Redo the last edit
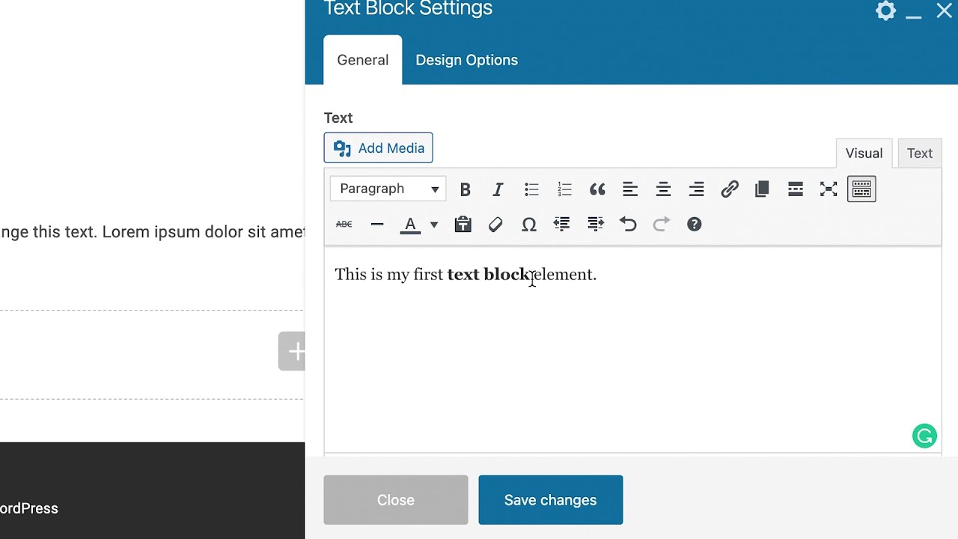The height and width of the screenshot is (539, 958). point(661,224)
